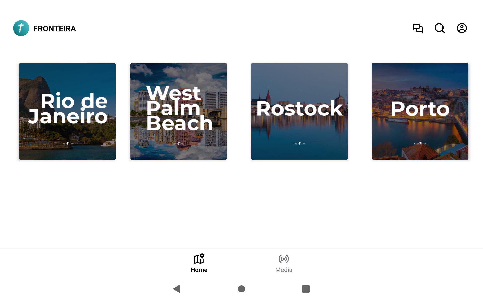Click Fronteira watermark on Porto card

(x=420, y=144)
